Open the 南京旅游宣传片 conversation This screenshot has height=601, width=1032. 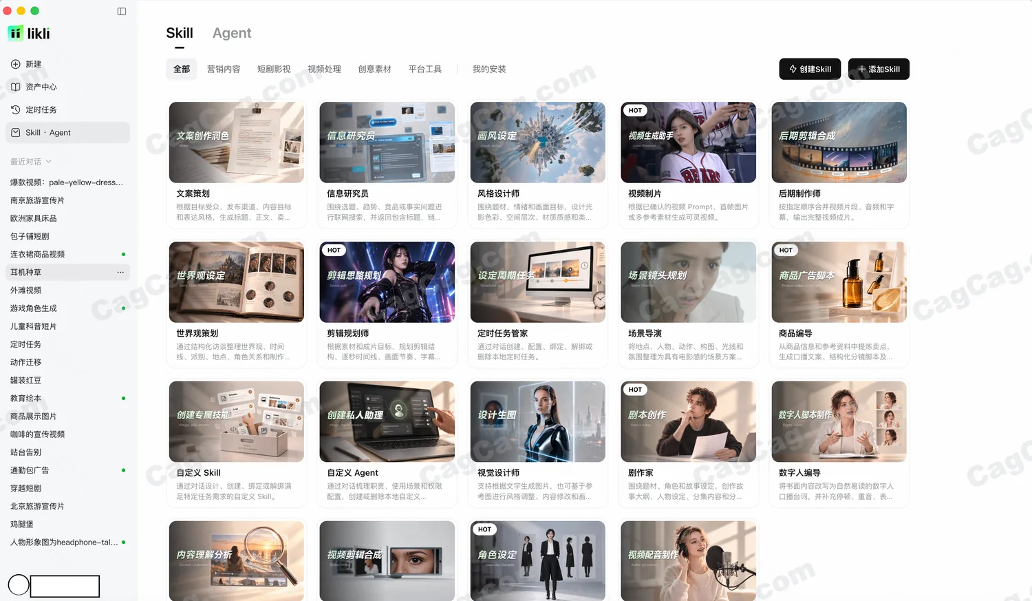tap(67, 200)
